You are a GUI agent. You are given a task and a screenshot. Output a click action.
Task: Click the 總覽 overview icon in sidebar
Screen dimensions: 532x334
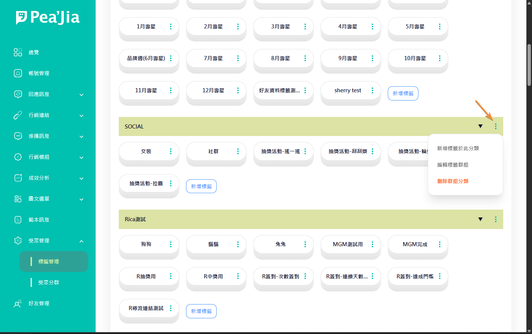click(18, 52)
